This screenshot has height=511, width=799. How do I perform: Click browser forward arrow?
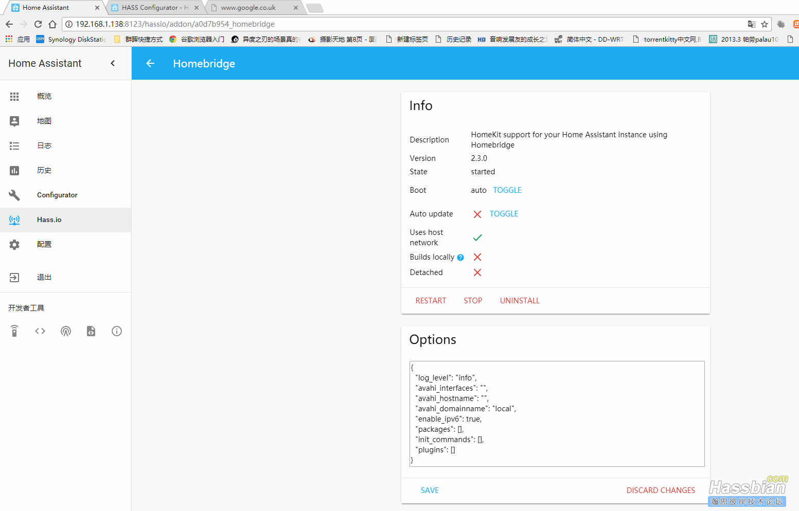coord(24,24)
